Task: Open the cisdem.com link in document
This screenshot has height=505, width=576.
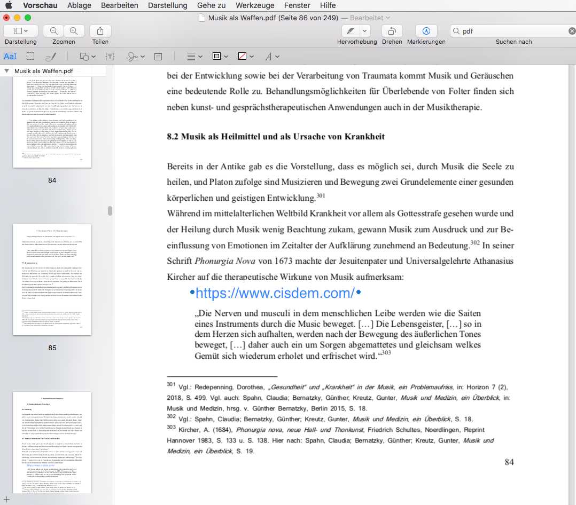Action: click(x=275, y=293)
